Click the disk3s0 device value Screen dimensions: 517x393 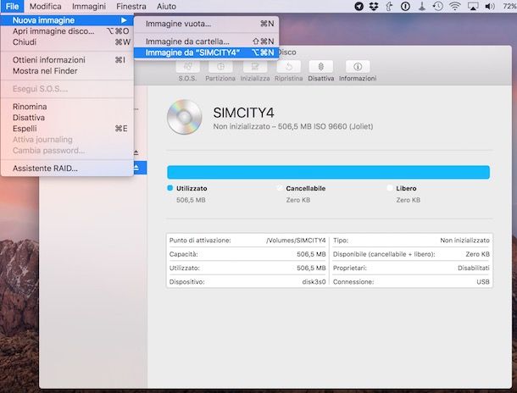coord(314,282)
